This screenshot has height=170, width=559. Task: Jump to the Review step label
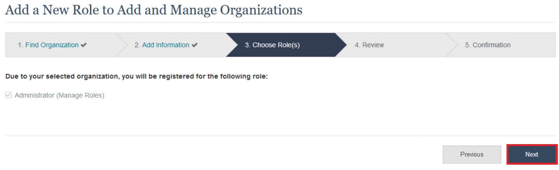(x=373, y=45)
